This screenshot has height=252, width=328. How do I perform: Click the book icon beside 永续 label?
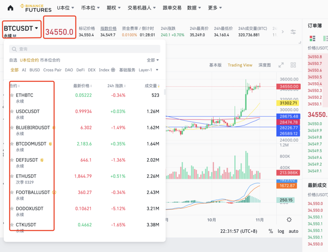(x=15, y=36)
